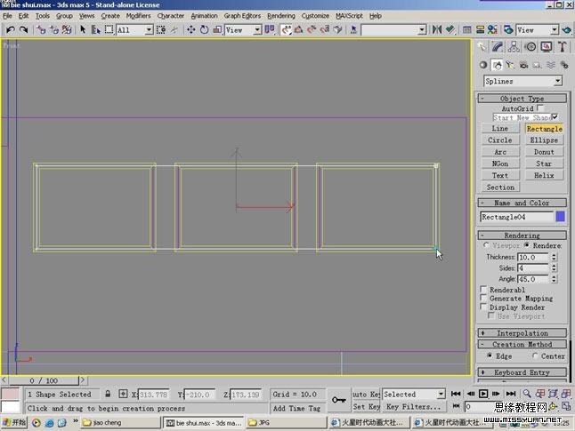Click the 0 / 100 time slider
Viewport: 575px width, 431px height.
[x=44, y=380]
